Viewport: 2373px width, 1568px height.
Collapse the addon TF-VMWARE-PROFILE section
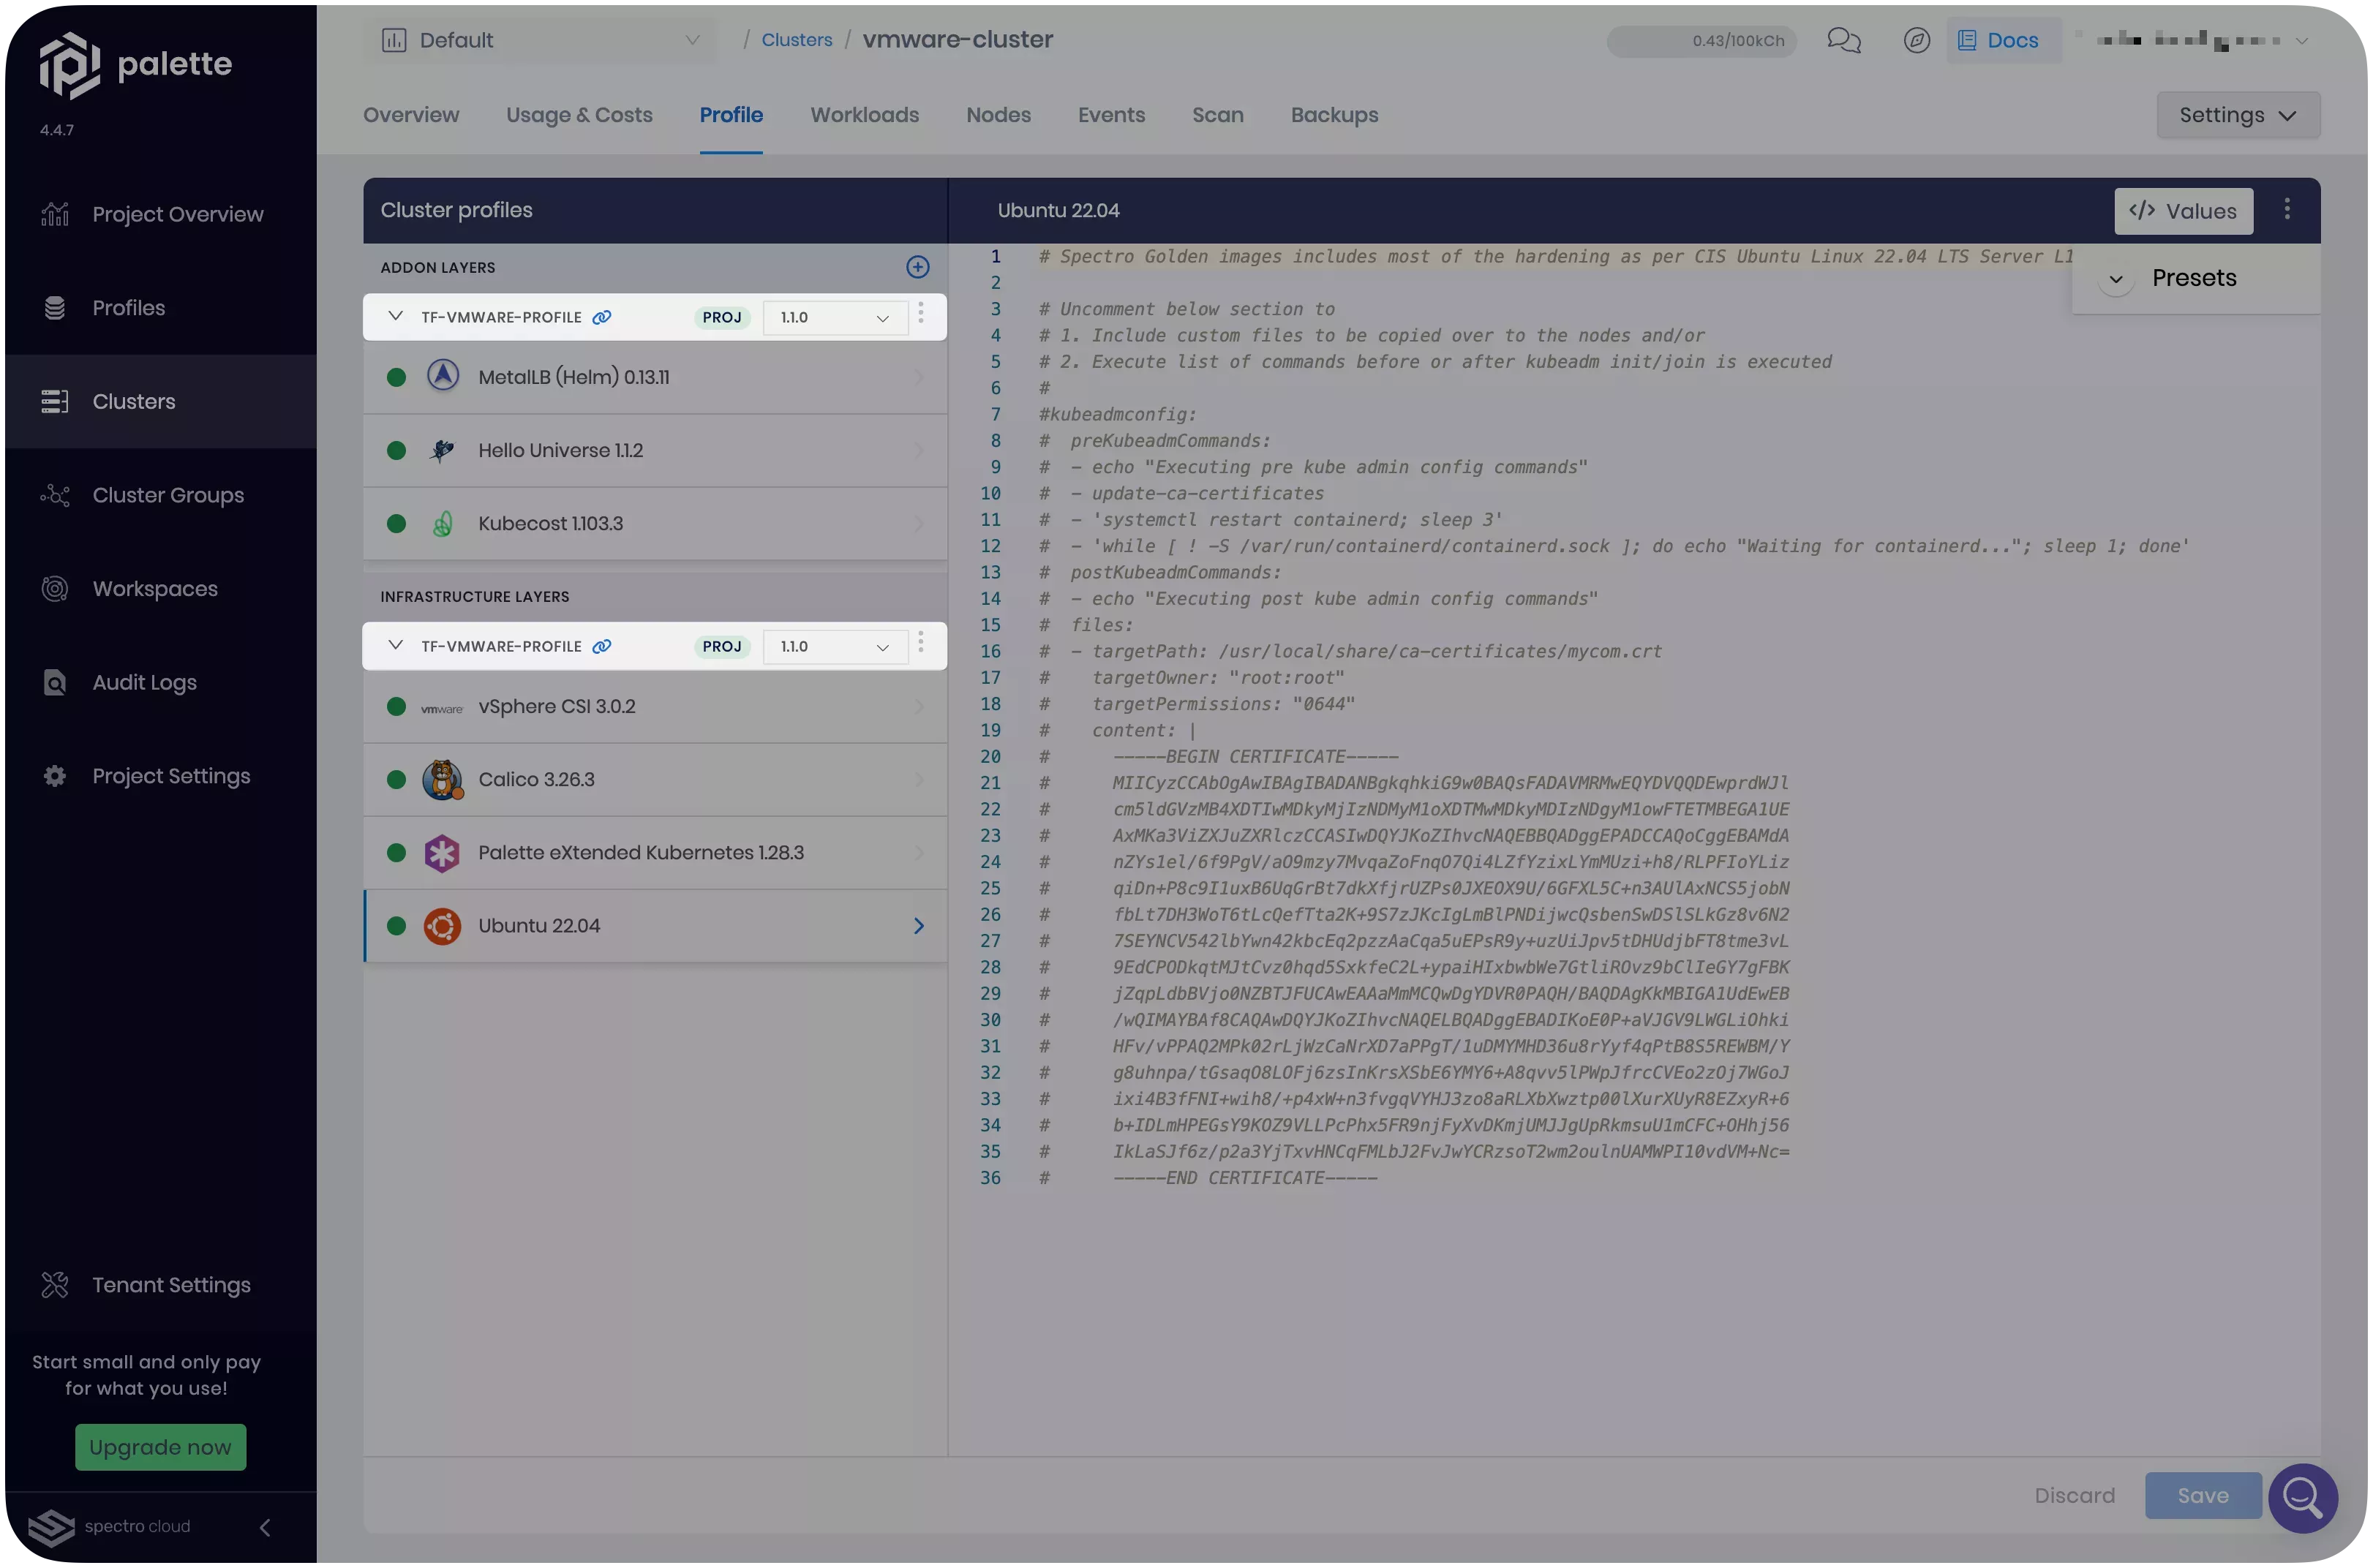tap(395, 316)
